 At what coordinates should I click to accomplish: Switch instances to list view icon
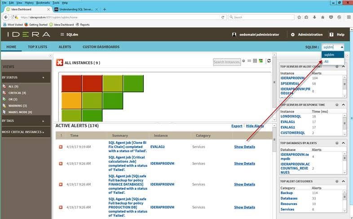(x=249, y=61)
